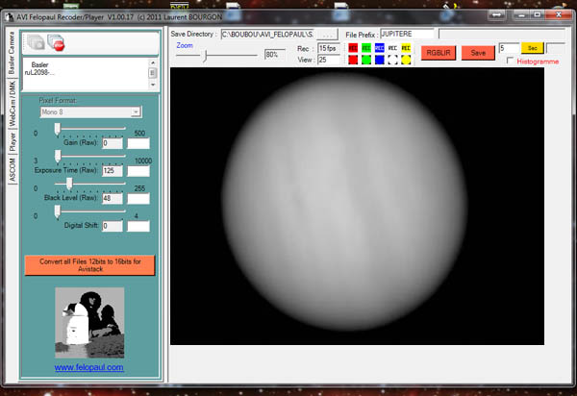577x396 pixels.
Task: Click the camera connect icon
Action: (x=37, y=43)
